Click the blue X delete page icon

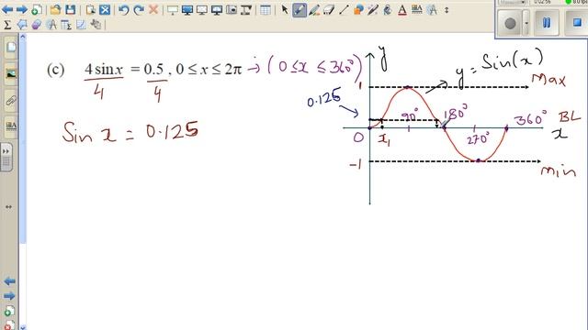tap(105, 10)
